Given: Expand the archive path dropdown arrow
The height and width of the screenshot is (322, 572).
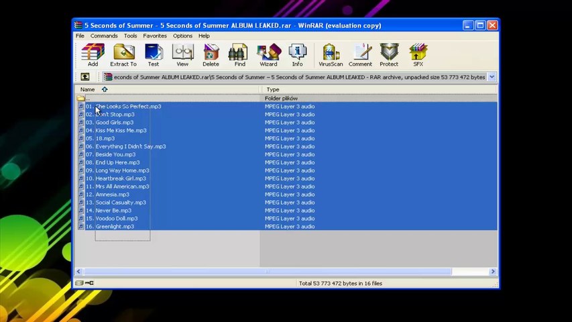Looking at the screenshot, I should (x=492, y=77).
